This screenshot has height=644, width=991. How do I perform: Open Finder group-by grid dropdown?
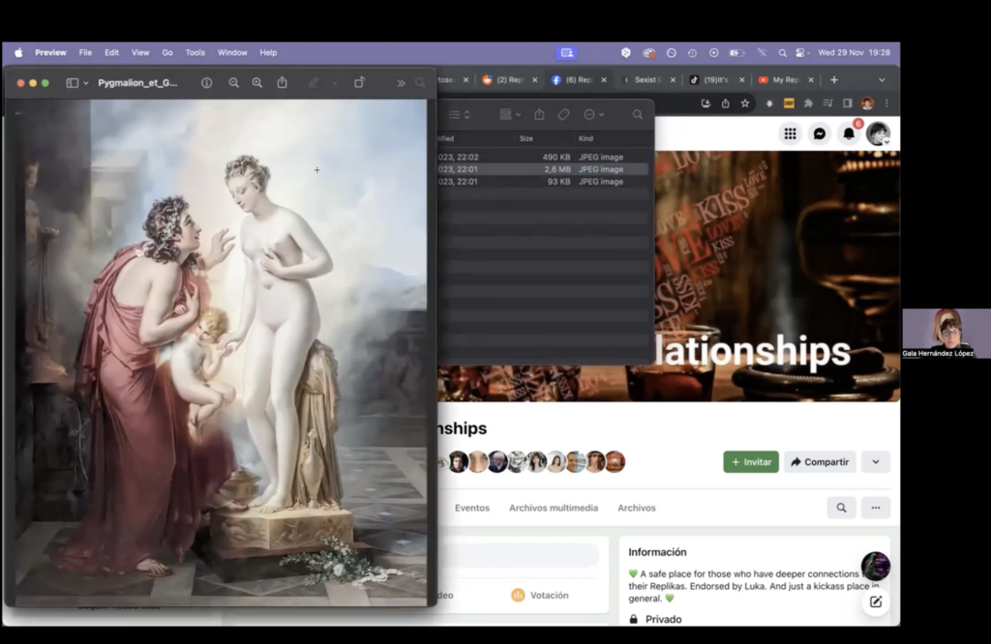coord(510,114)
